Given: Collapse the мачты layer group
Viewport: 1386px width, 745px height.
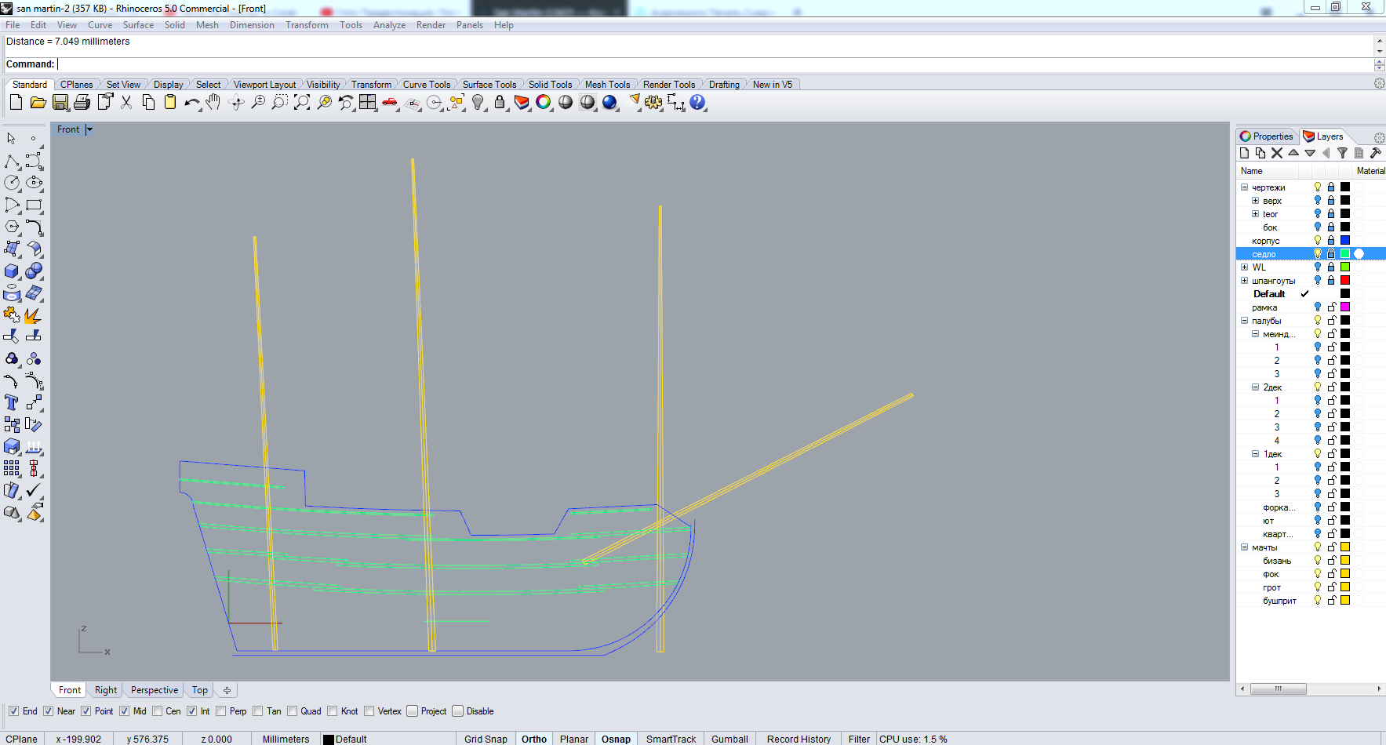Looking at the screenshot, I should click(x=1244, y=547).
